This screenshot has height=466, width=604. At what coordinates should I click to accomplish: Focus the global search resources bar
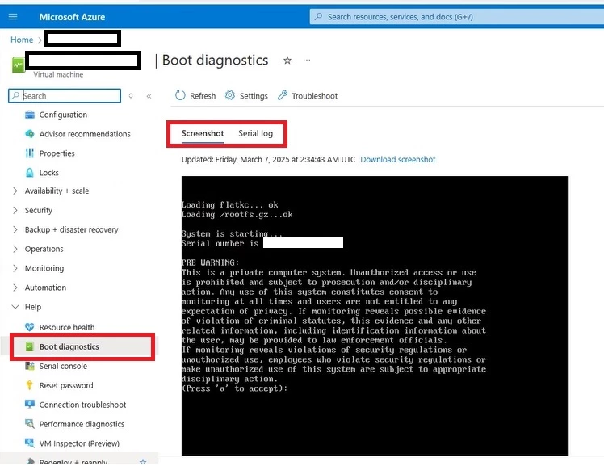click(456, 17)
